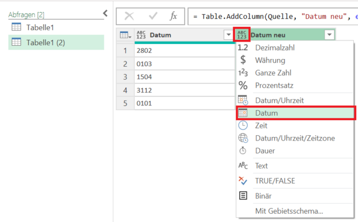Open the Datum neu column filter dropdown
The image size is (358, 222).
pyautogui.click(x=329, y=35)
